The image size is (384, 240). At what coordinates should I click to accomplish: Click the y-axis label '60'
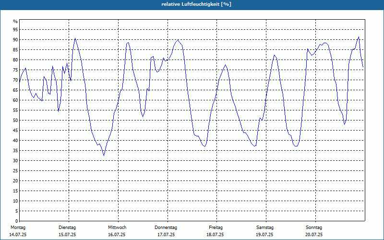tap(15, 100)
